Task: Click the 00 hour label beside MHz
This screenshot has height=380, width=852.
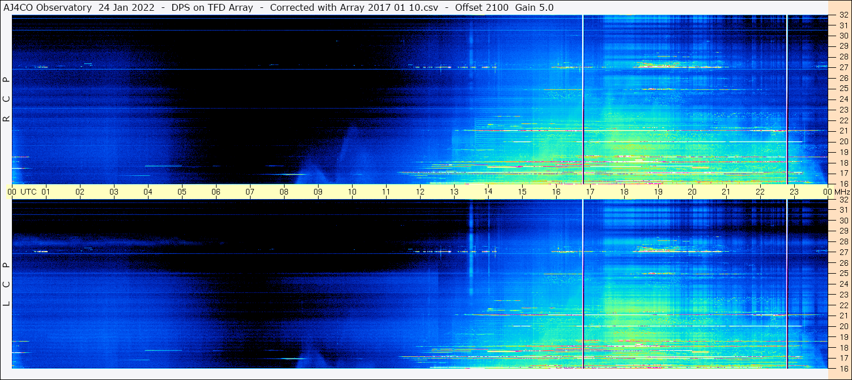Action: (828, 192)
